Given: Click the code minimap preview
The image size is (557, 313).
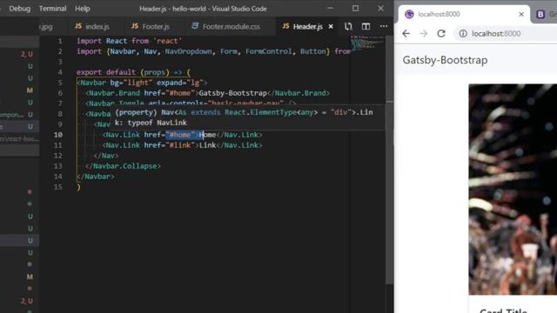Looking at the screenshot, I should click(367, 43).
